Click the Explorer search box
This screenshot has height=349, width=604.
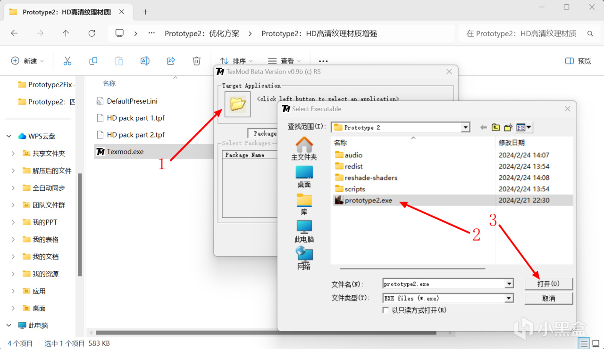528,33
